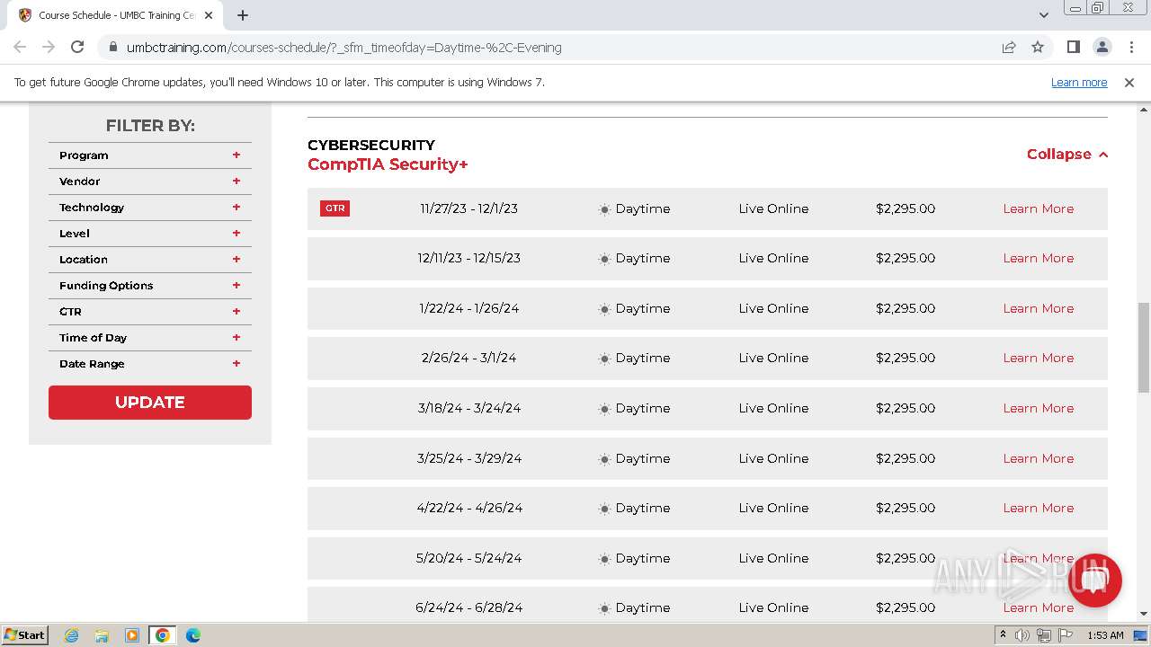The height and width of the screenshot is (647, 1151).
Task: Open network status tray icon
Action: click(1043, 635)
